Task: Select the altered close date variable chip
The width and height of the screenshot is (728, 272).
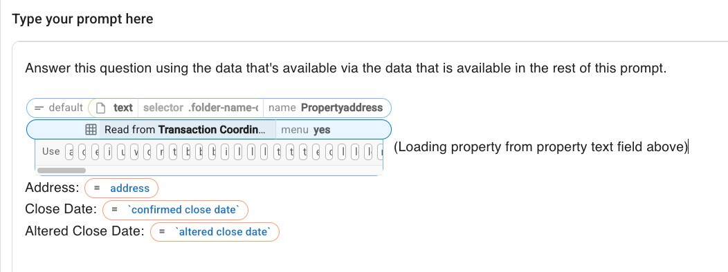Action: click(215, 232)
